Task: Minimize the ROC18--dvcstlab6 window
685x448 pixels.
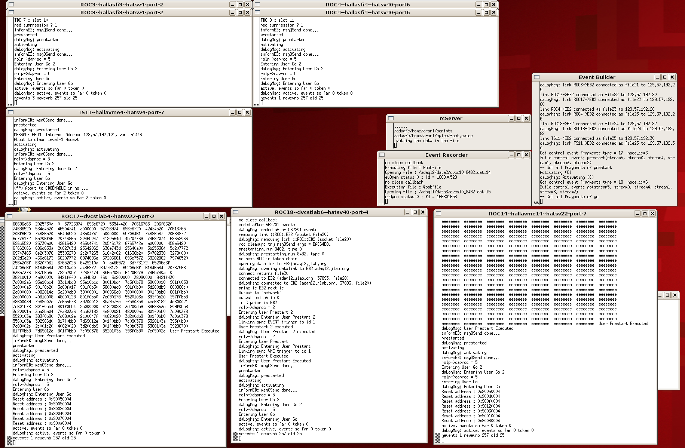Action: pyautogui.click(x=408, y=212)
